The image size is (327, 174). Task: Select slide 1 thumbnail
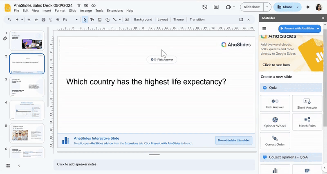click(27, 40)
